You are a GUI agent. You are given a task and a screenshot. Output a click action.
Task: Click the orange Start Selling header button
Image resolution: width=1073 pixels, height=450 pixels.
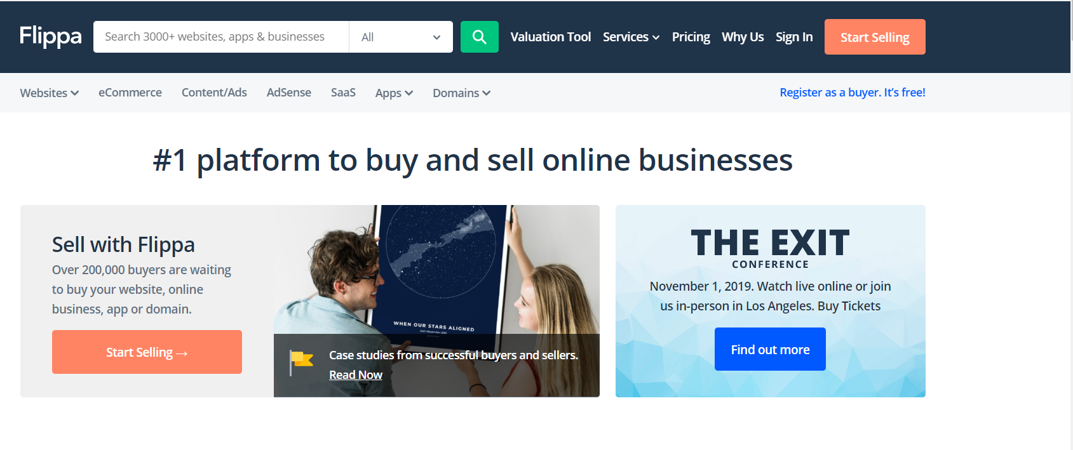tap(875, 37)
